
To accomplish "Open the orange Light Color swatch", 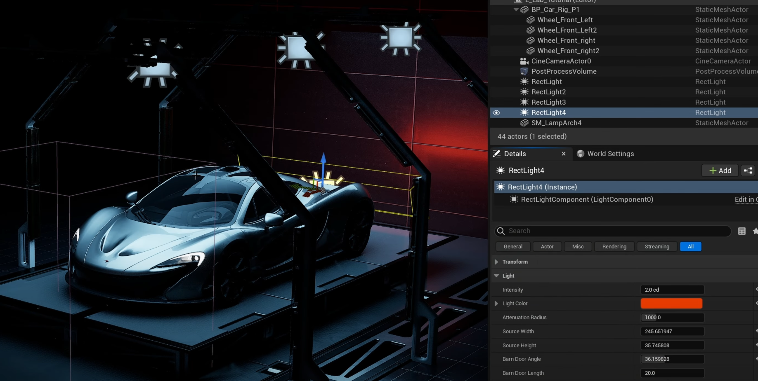I will (x=671, y=304).
